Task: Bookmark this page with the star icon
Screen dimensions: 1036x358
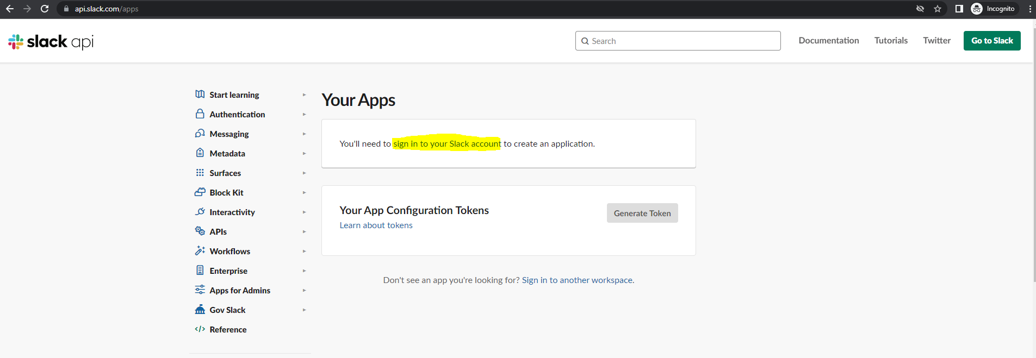Action: click(938, 9)
